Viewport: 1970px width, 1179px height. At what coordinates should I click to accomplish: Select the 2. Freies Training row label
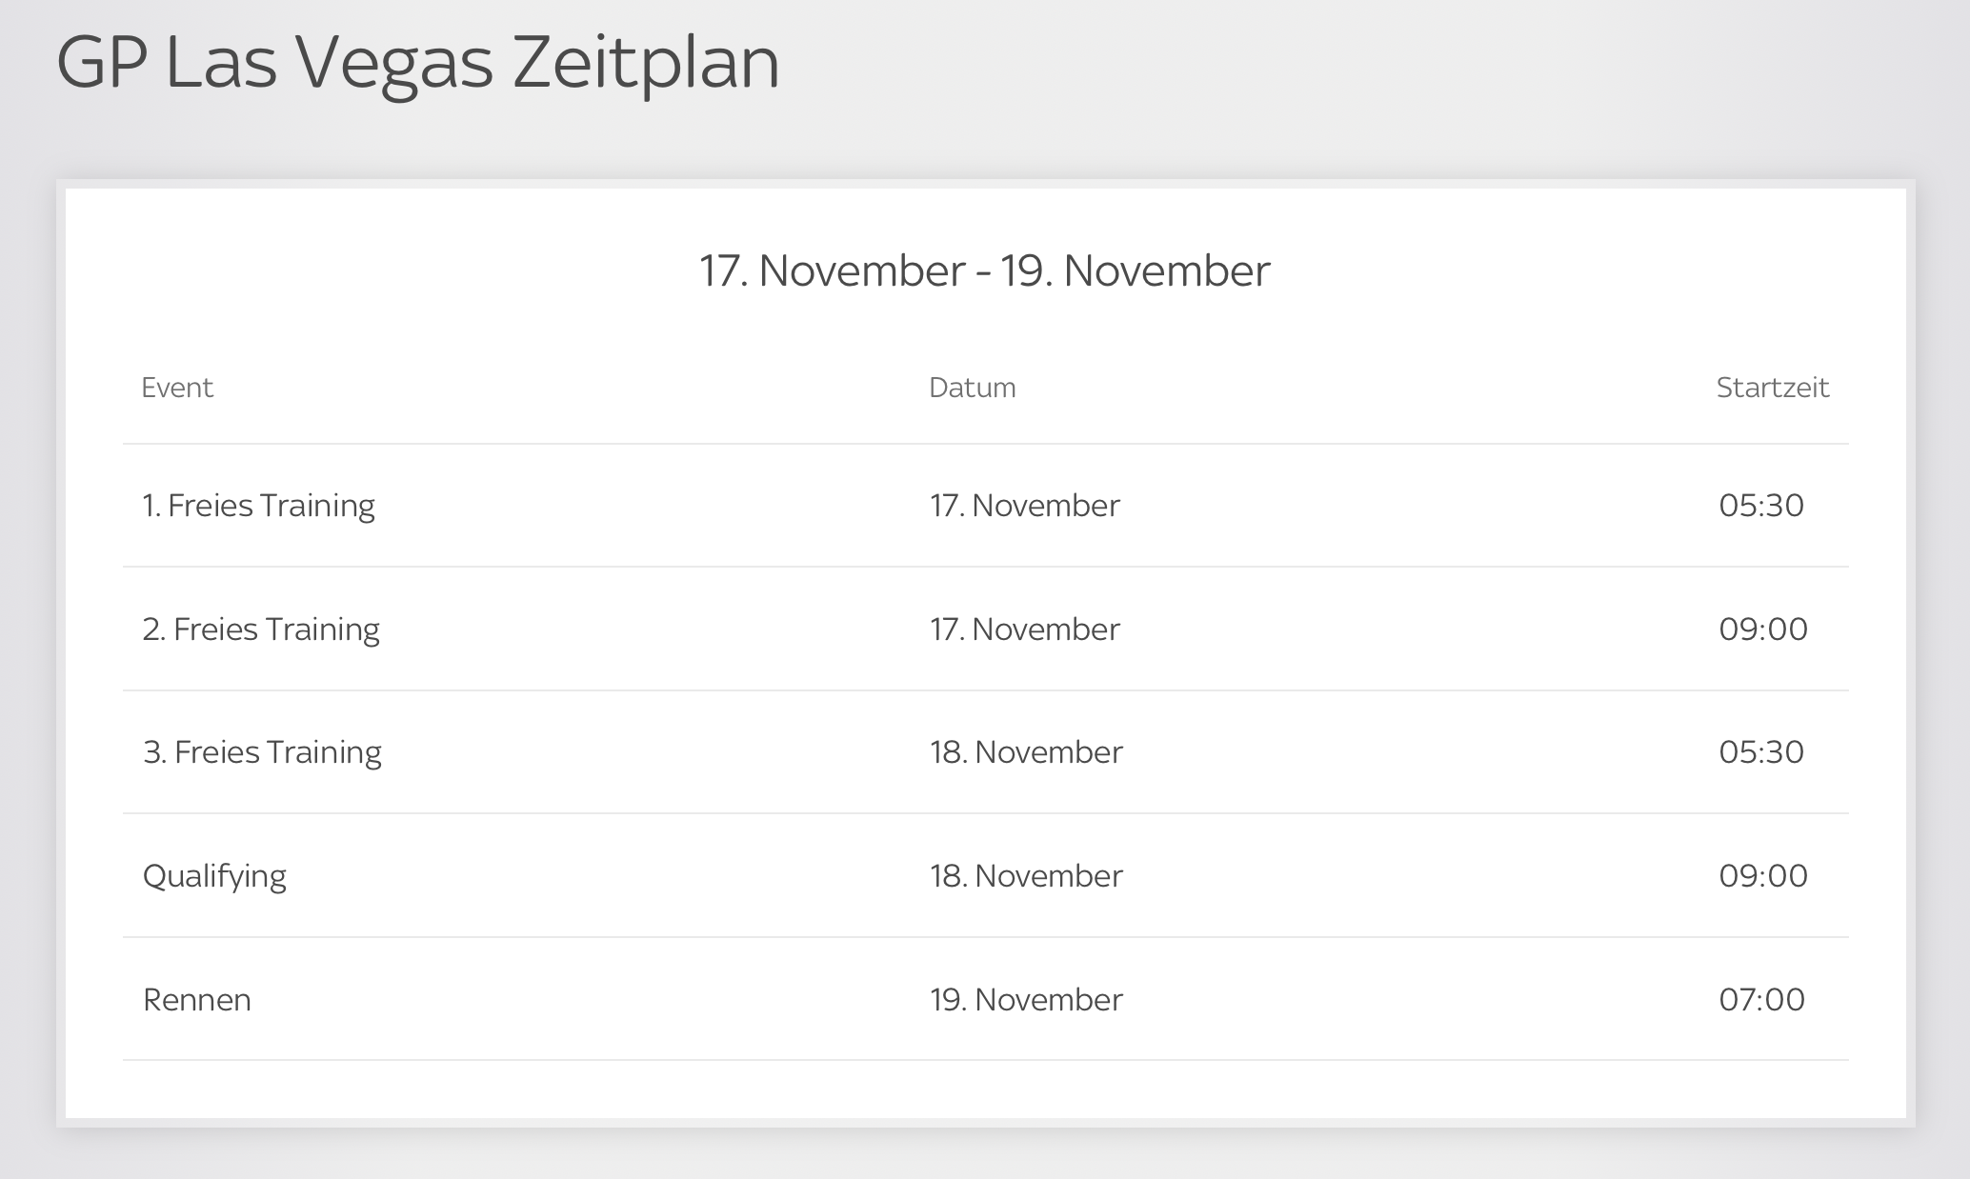coord(261,629)
